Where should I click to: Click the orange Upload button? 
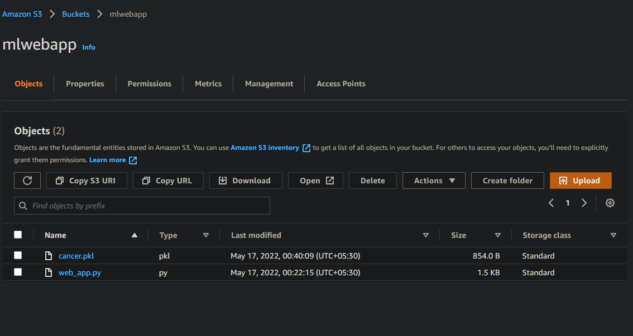tap(581, 181)
